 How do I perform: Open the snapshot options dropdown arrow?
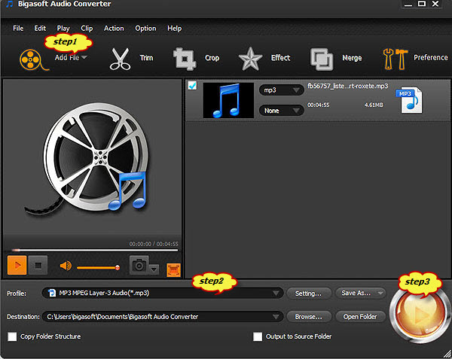coord(154,269)
